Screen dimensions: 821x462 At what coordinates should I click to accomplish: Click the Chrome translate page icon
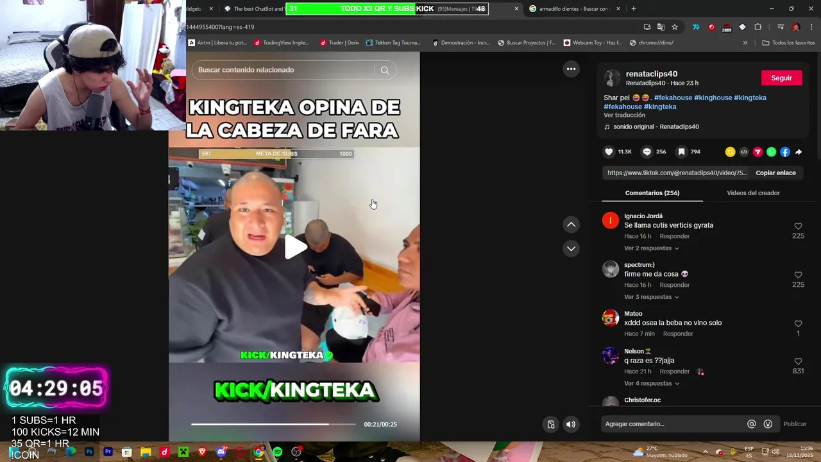coord(661,27)
